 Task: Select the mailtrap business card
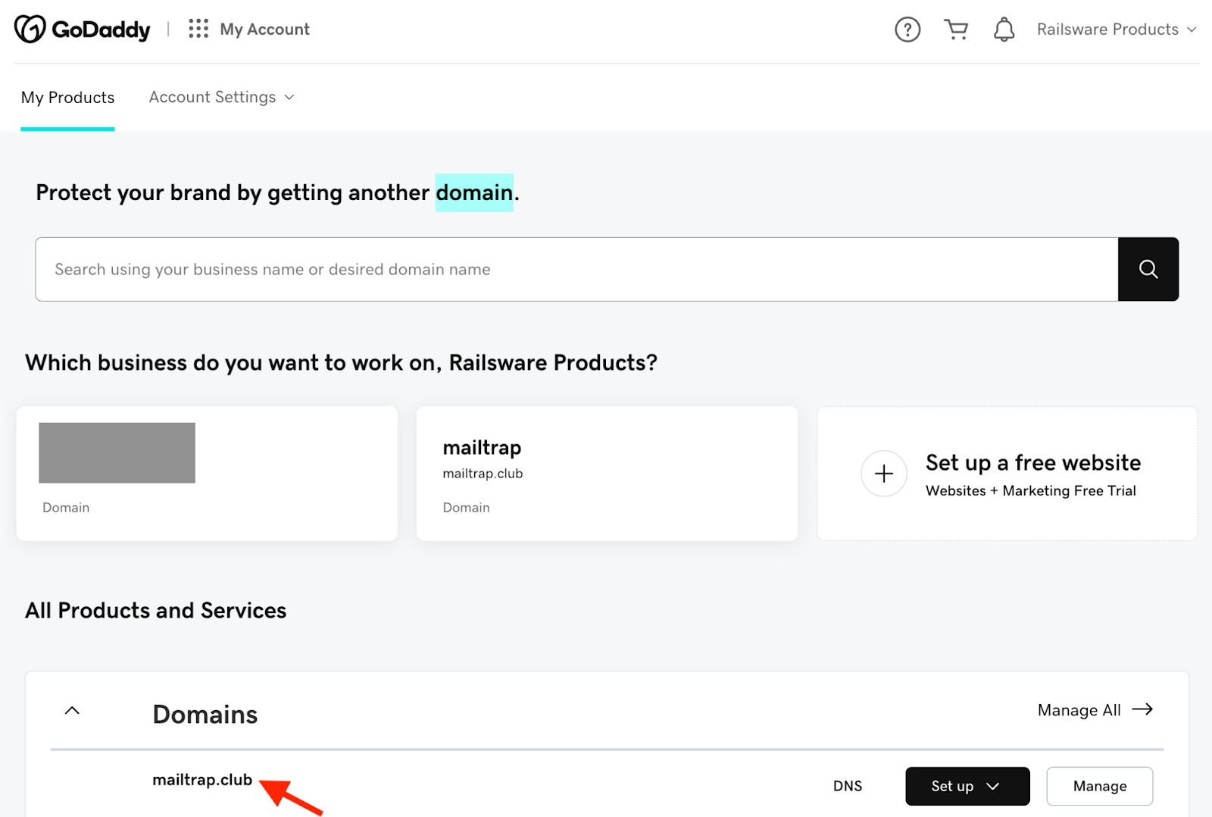pyautogui.click(x=606, y=474)
